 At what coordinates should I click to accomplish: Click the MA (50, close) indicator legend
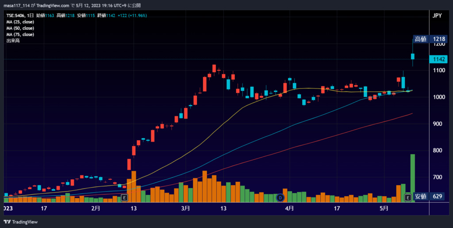pyautogui.click(x=20, y=28)
